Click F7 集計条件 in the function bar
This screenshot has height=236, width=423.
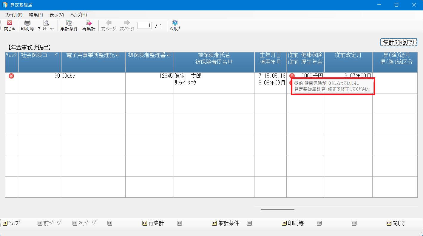click(226, 223)
